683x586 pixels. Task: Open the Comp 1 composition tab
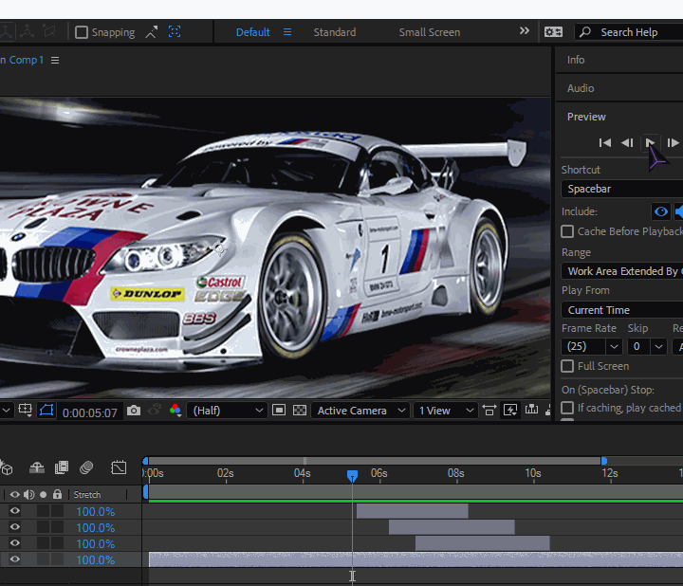click(x=27, y=60)
